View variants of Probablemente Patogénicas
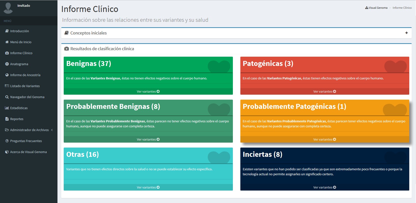This screenshot has height=203, width=416. (x=325, y=139)
